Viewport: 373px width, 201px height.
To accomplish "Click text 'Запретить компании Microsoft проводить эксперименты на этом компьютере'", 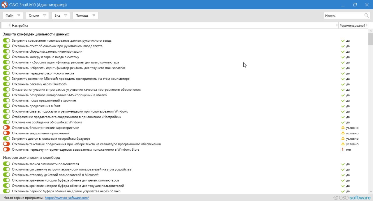I will 71,79.
